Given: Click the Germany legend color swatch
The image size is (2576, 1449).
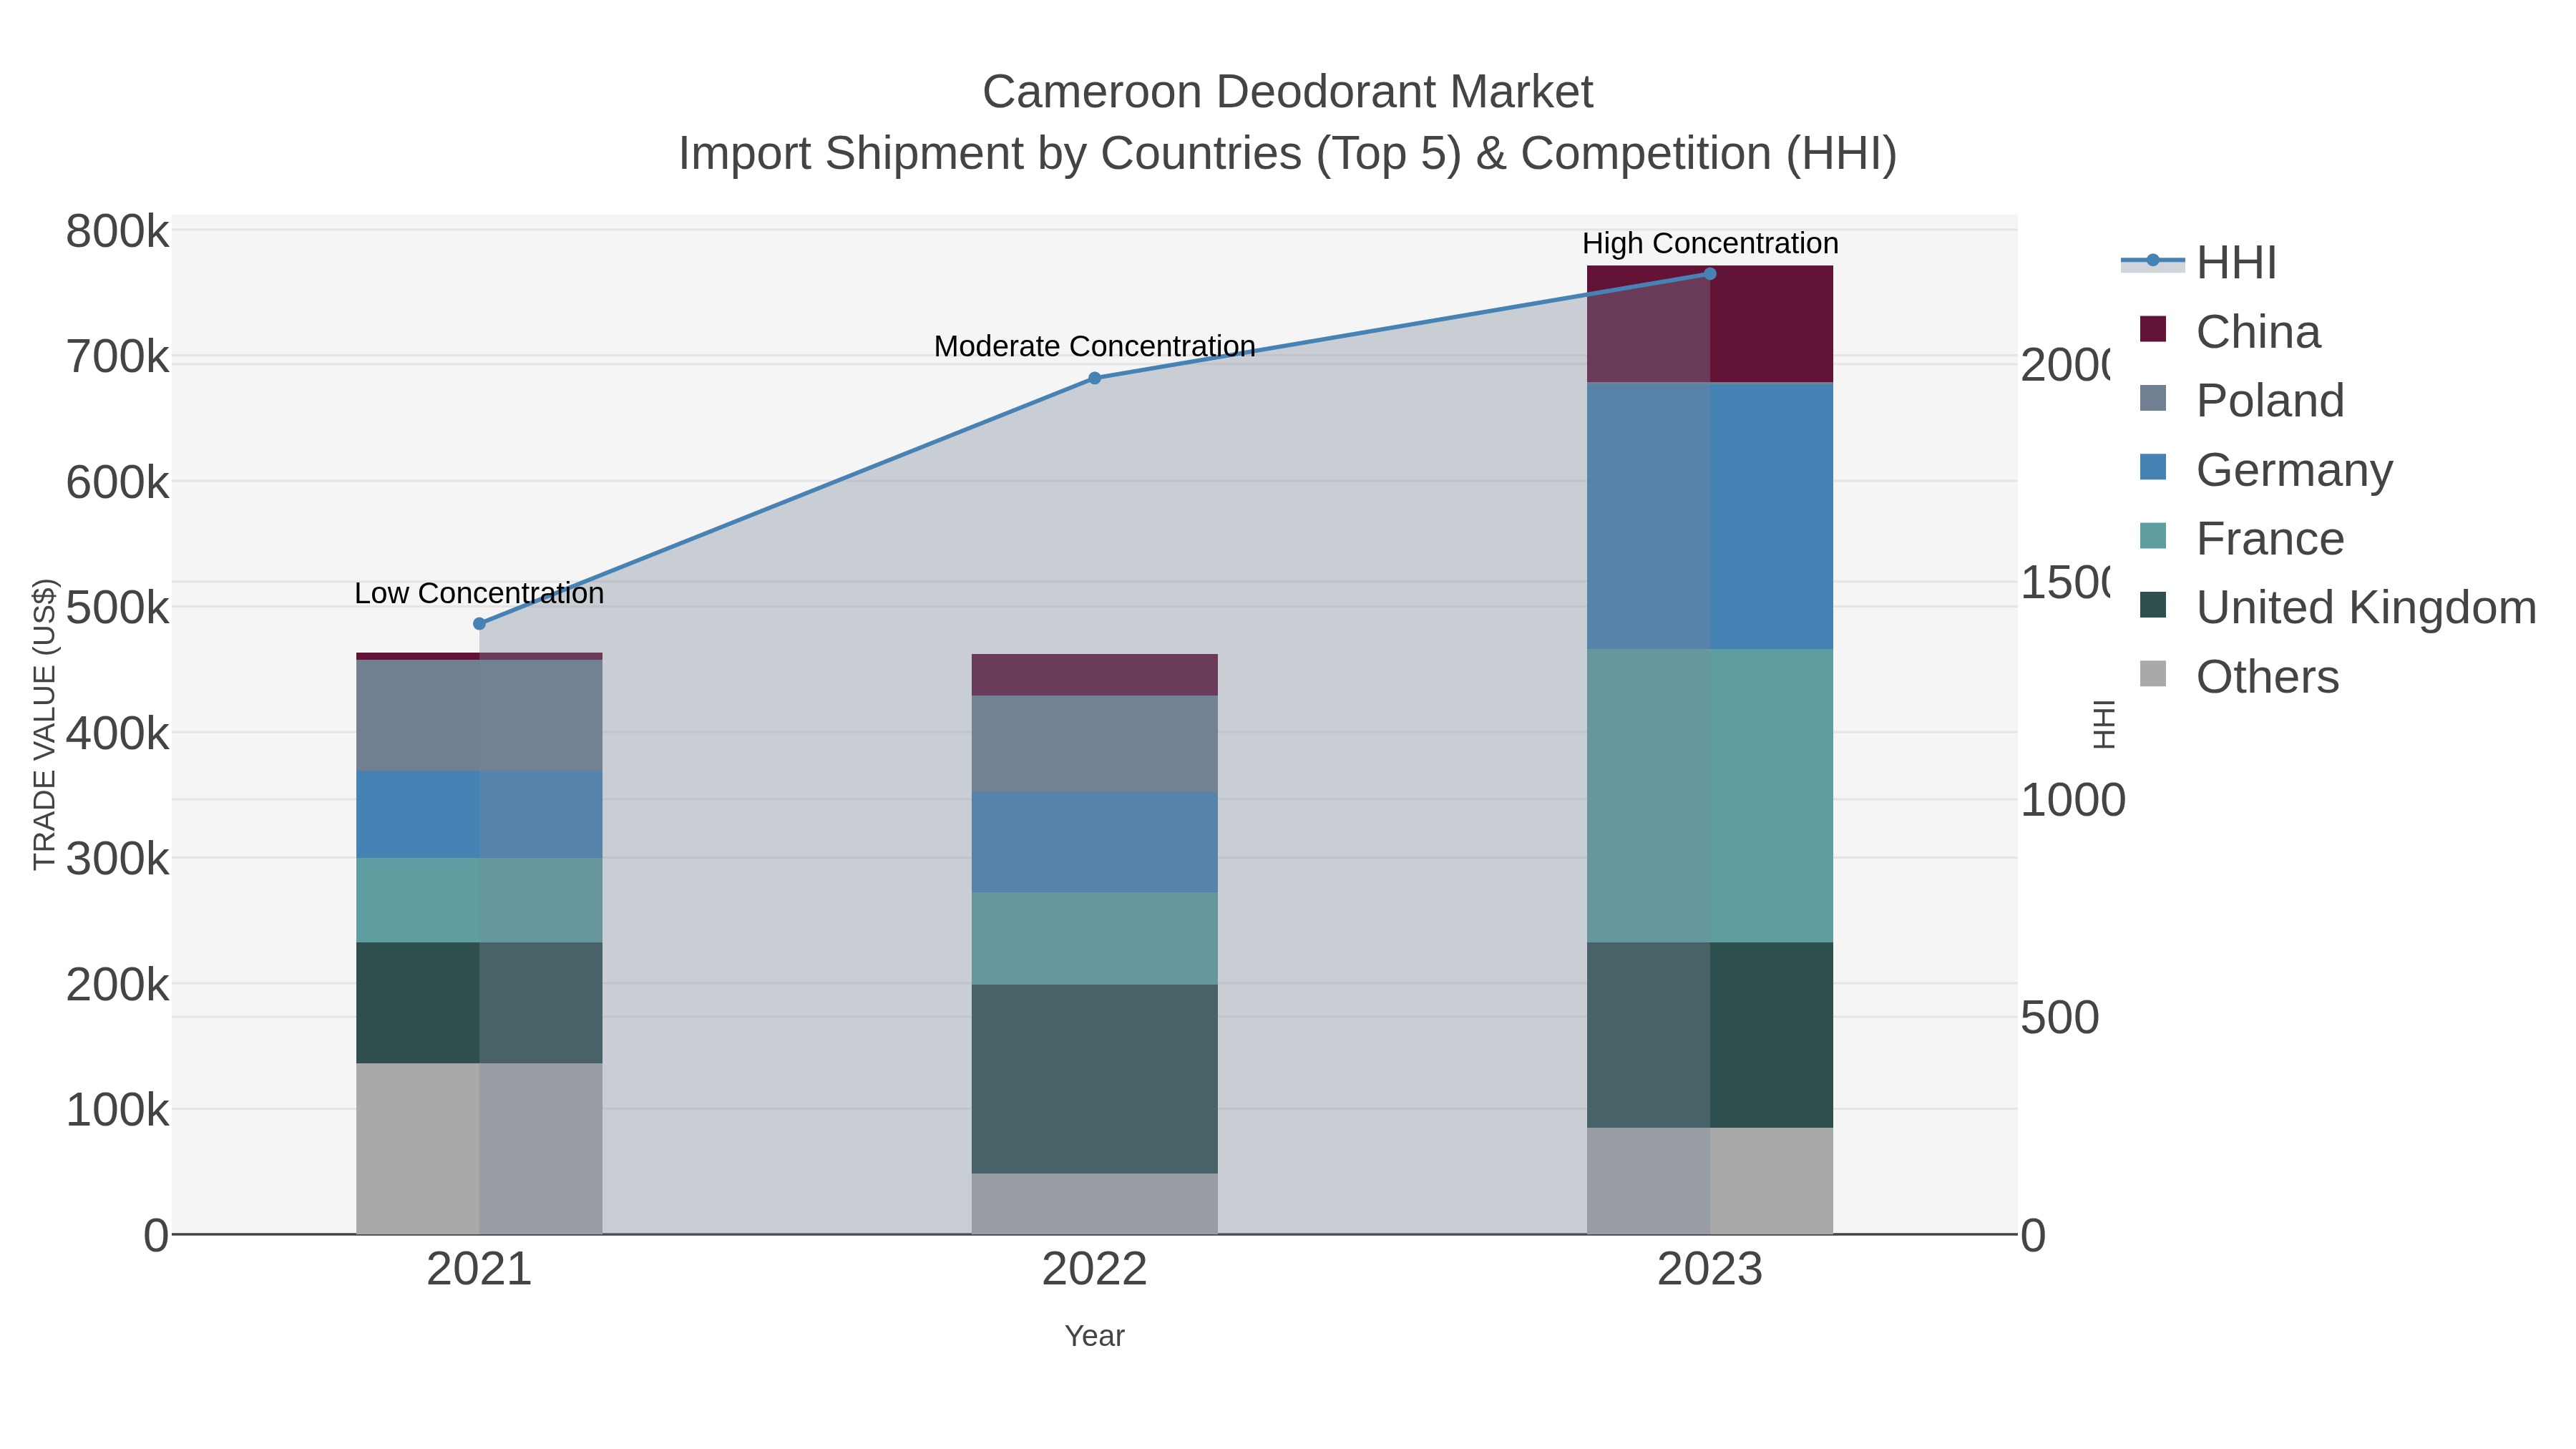Looking at the screenshot, I should point(2153,467).
